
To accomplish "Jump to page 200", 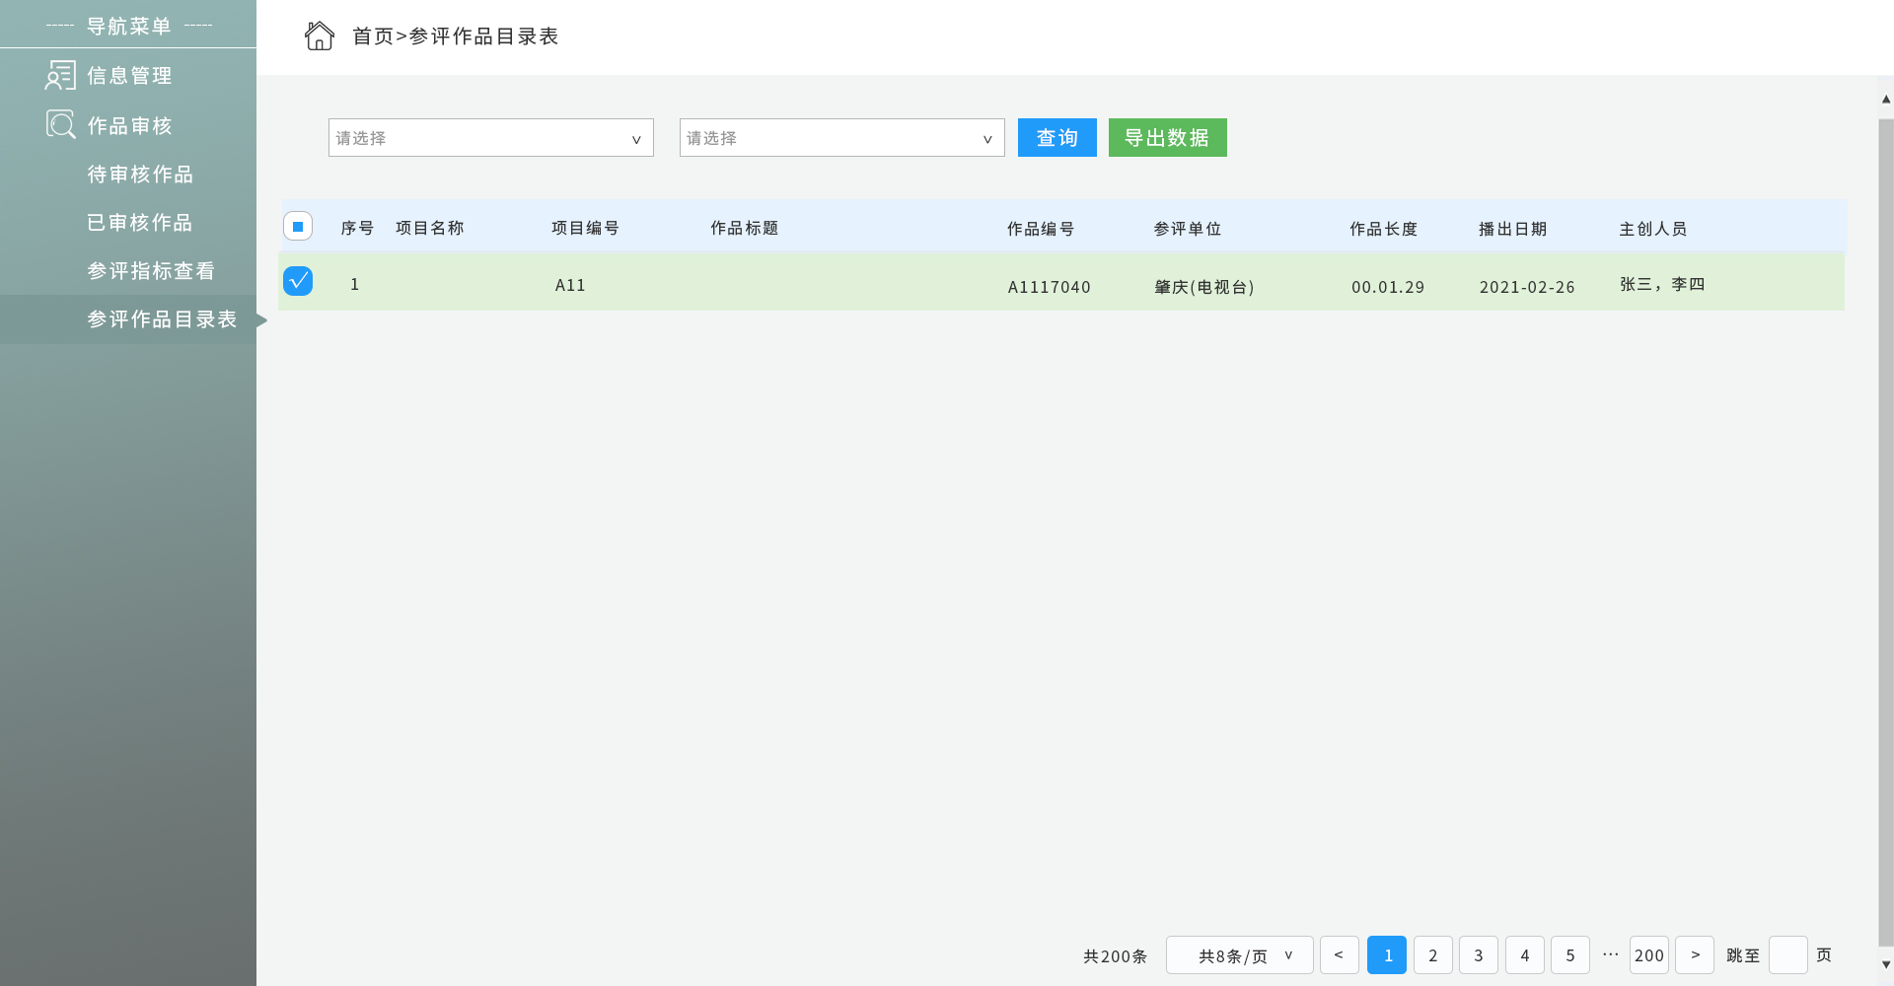I will pos(1648,954).
